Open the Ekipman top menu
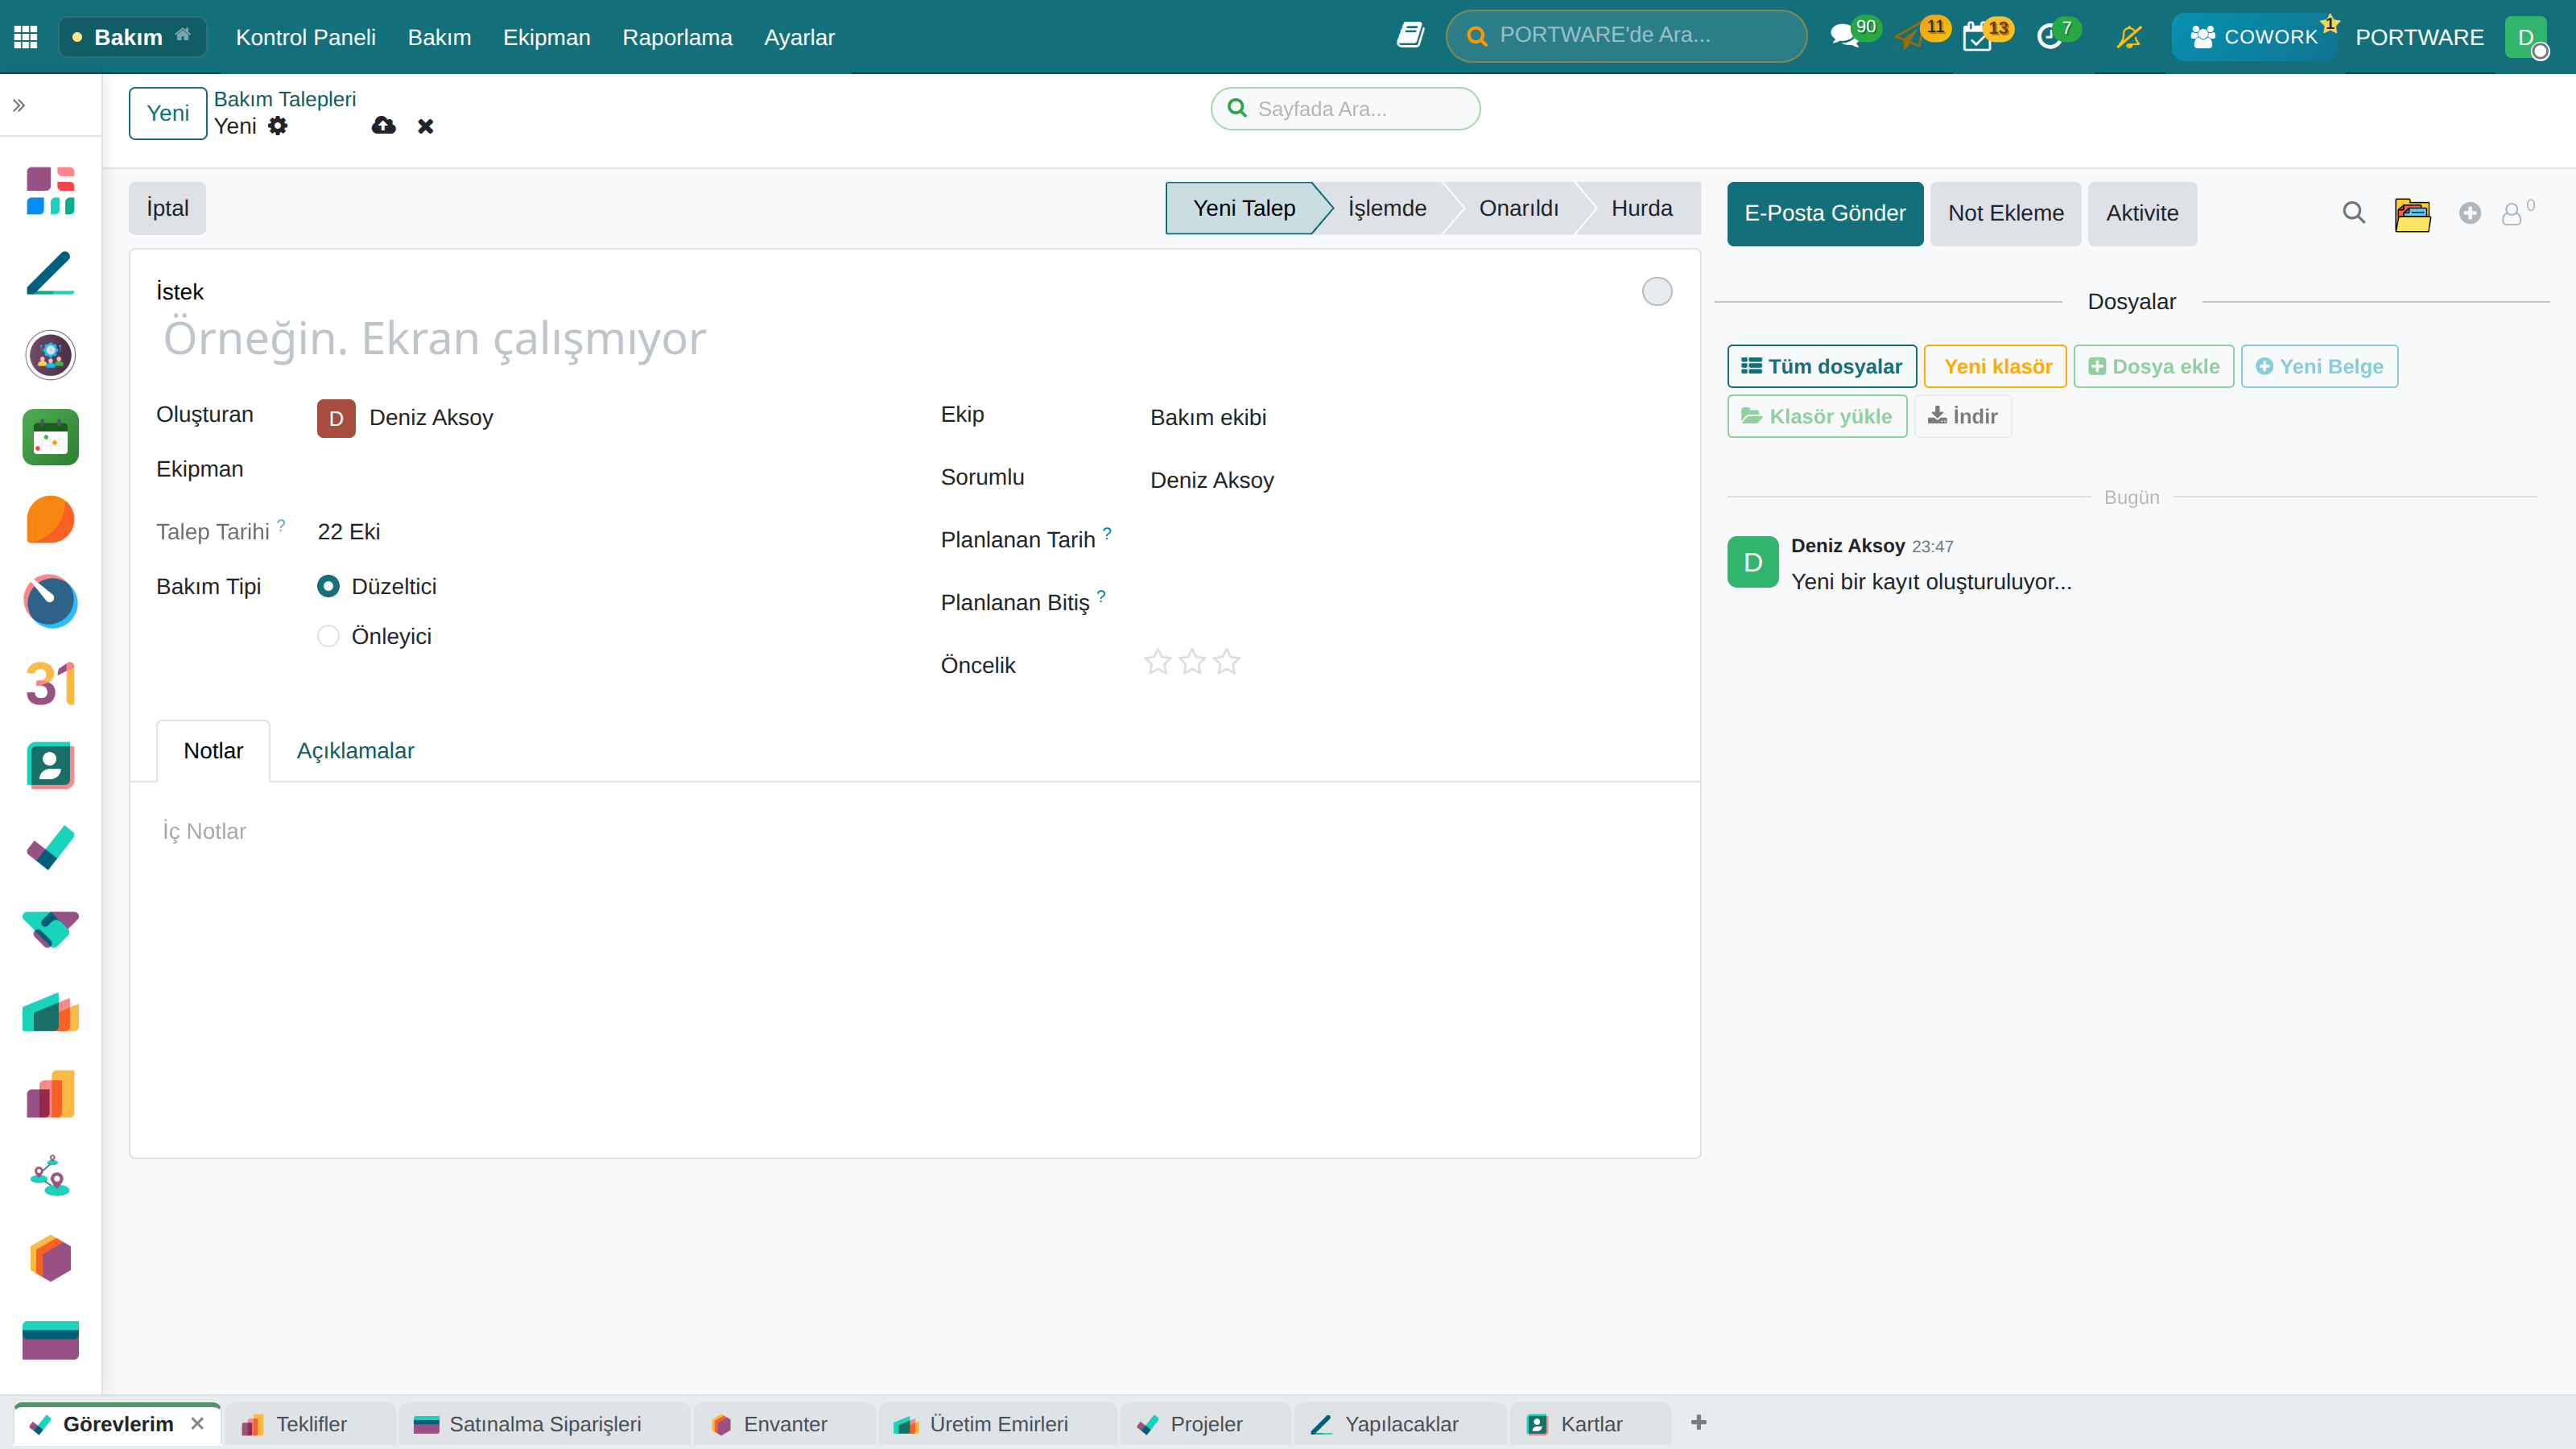2576x1449 pixels. [546, 37]
